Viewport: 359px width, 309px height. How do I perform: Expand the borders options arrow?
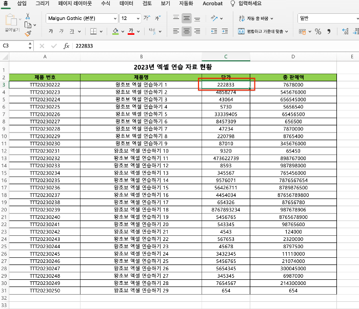(x=101, y=32)
